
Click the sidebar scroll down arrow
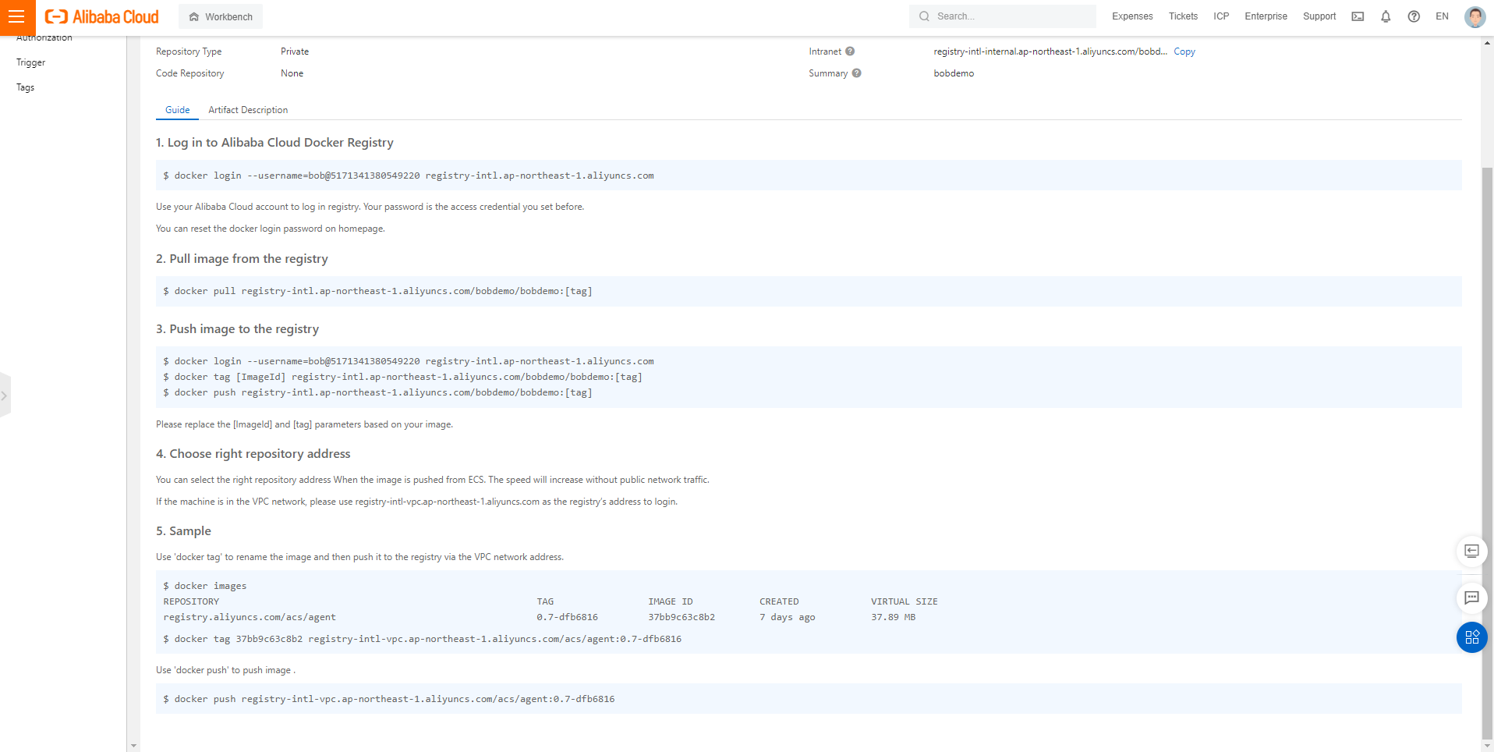click(x=133, y=746)
